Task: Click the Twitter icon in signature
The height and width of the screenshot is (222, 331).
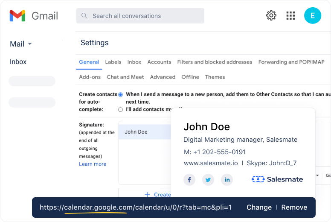Action: 208,180
